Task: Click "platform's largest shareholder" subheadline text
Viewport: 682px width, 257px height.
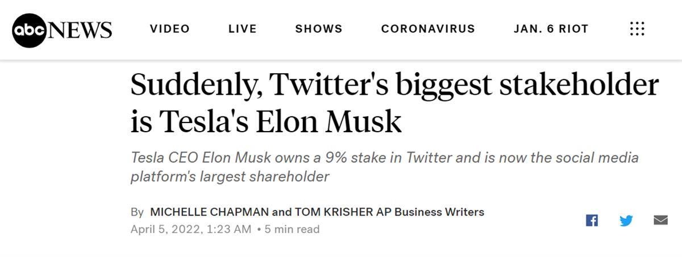Action: click(230, 176)
